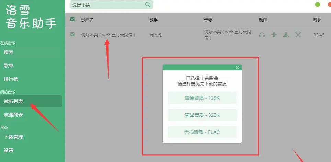Click the search magnifier icon

[x=148, y=5]
